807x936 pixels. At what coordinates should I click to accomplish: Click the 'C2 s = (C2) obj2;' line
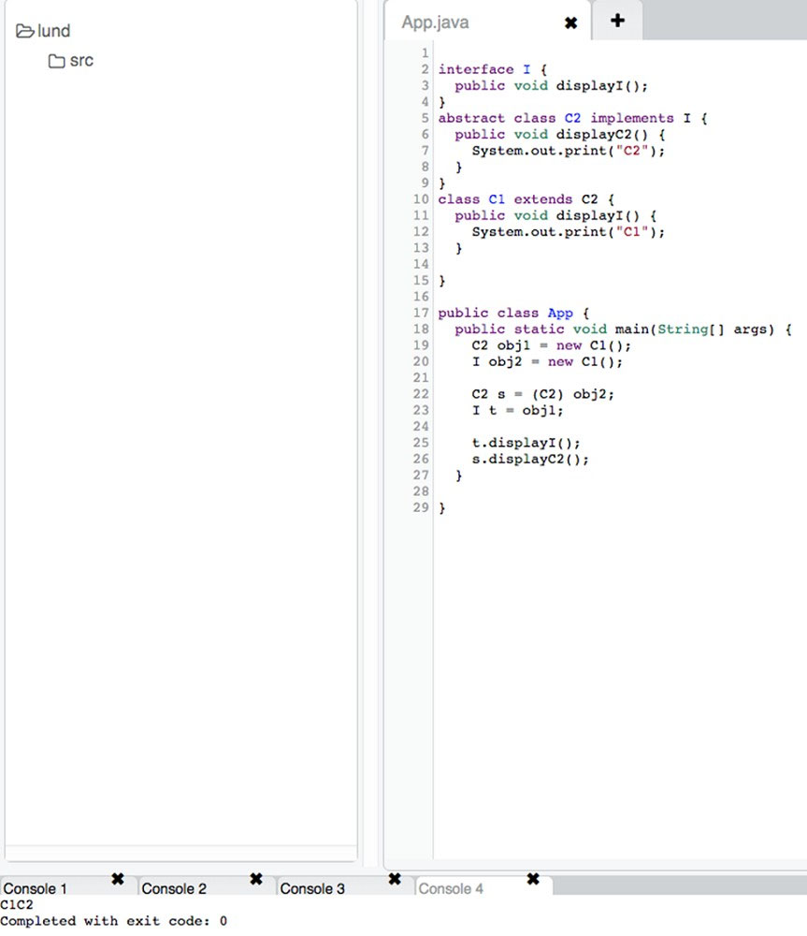(x=542, y=394)
